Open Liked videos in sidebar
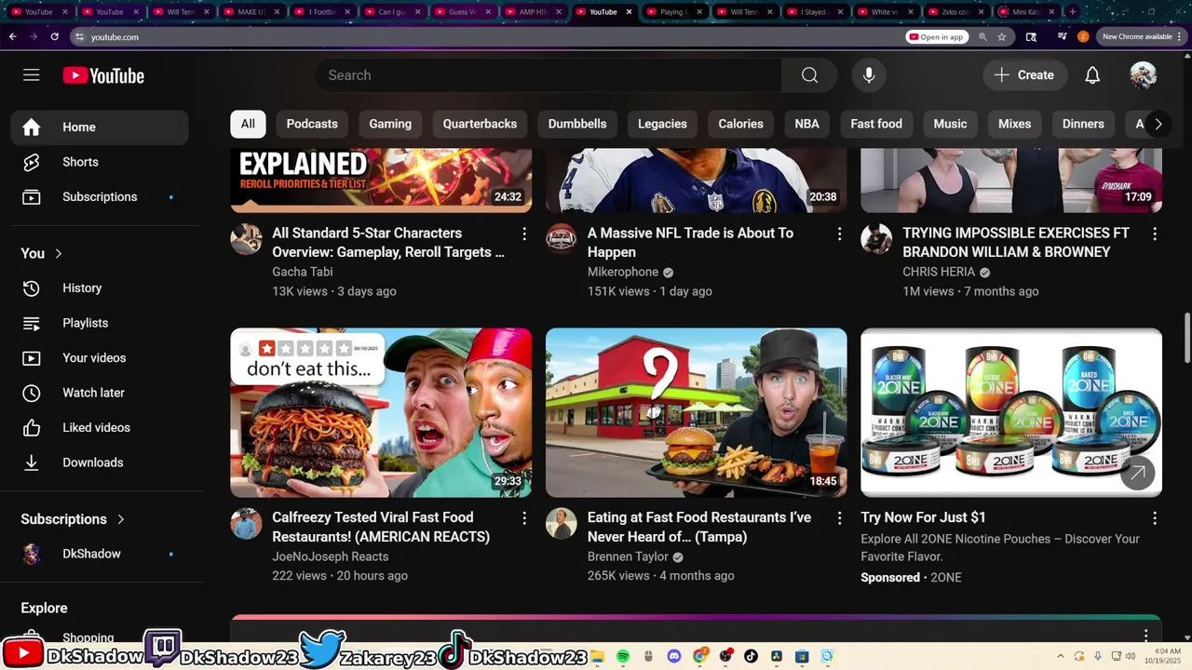Screen dimensions: 1192x670 [100, 428]
